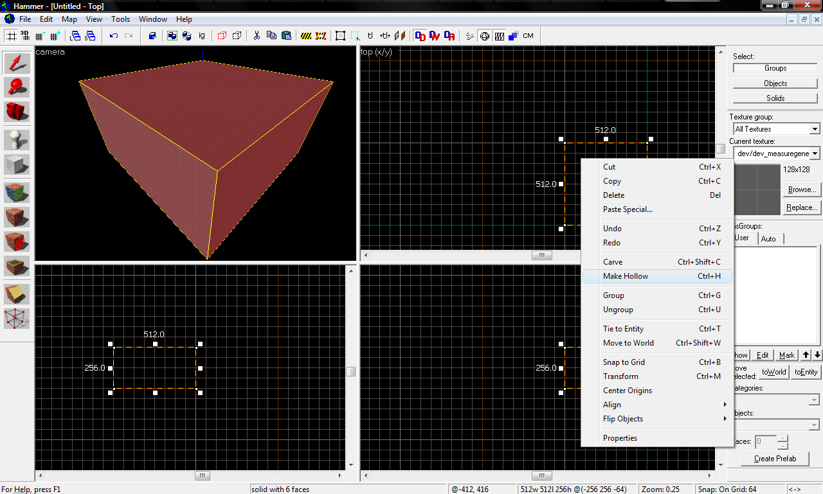The width and height of the screenshot is (823, 494).
Task: Activate the Vertex manipulation tool
Action: (x=17, y=318)
